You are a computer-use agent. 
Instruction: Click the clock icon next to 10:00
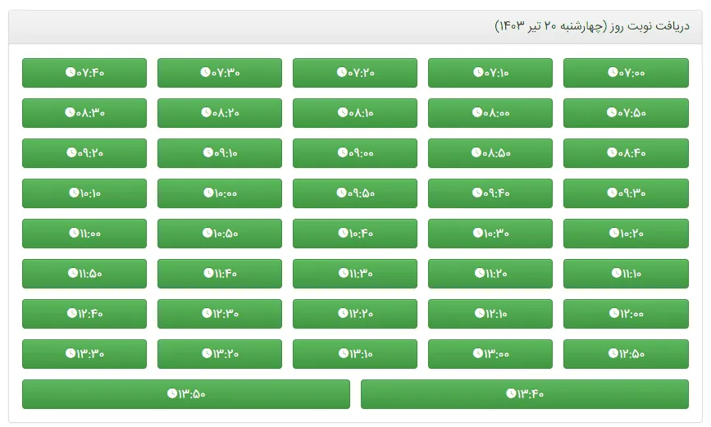(x=208, y=193)
